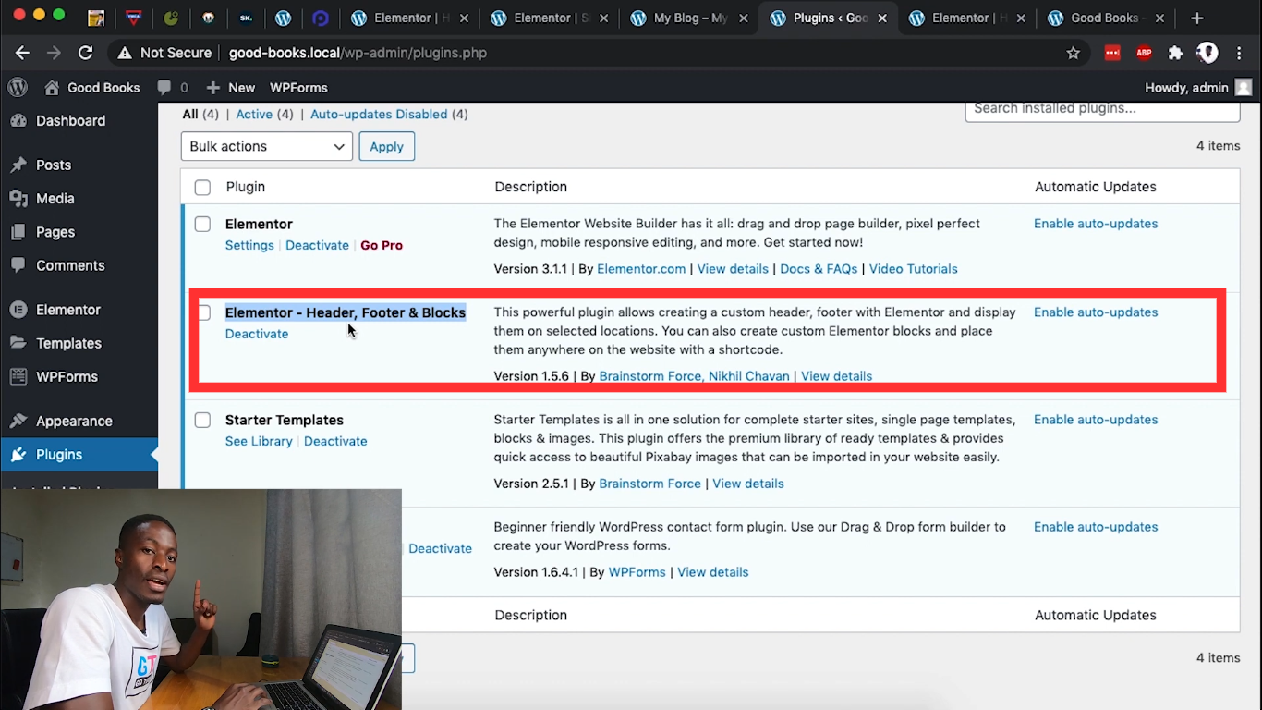Click the Pages icon in sidebar
Viewport: 1262px width, 710px height.
(18, 232)
